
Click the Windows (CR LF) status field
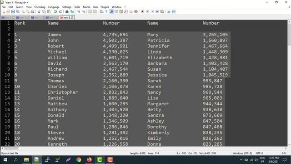tap(242, 153)
